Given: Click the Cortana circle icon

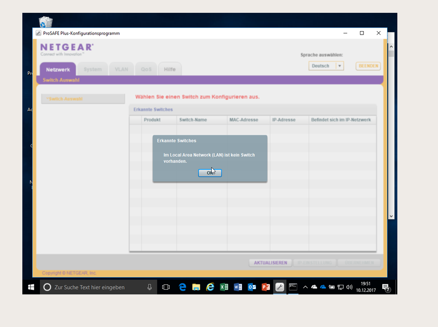Looking at the screenshot, I should point(47,287).
